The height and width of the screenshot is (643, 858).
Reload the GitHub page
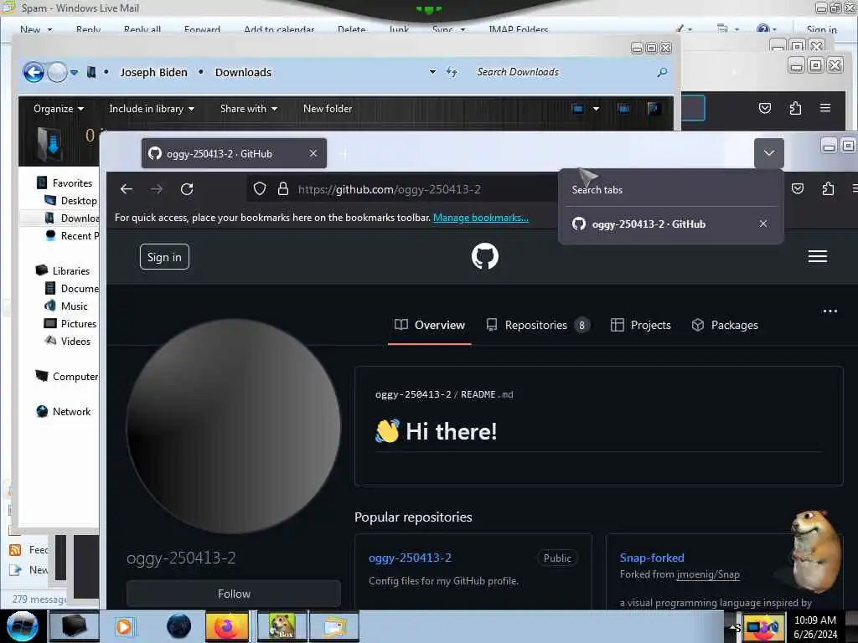187,189
